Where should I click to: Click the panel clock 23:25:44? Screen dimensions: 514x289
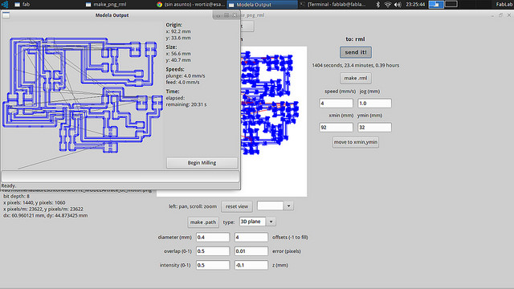(x=415, y=4)
